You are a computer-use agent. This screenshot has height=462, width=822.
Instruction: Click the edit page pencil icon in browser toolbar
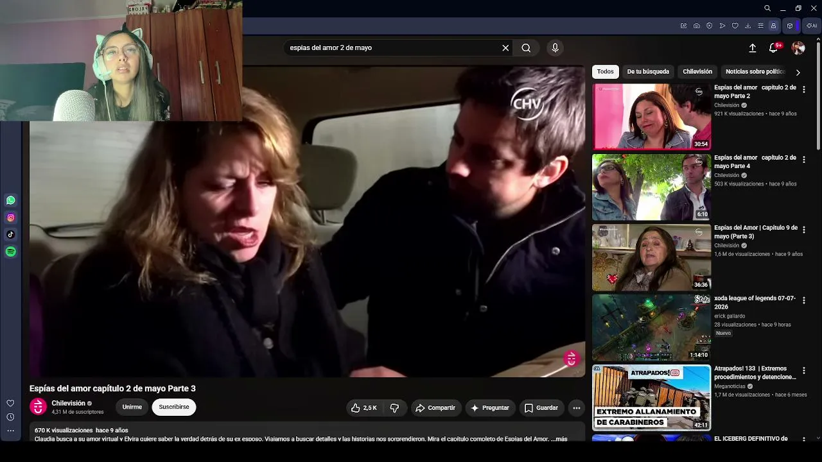(684, 26)
